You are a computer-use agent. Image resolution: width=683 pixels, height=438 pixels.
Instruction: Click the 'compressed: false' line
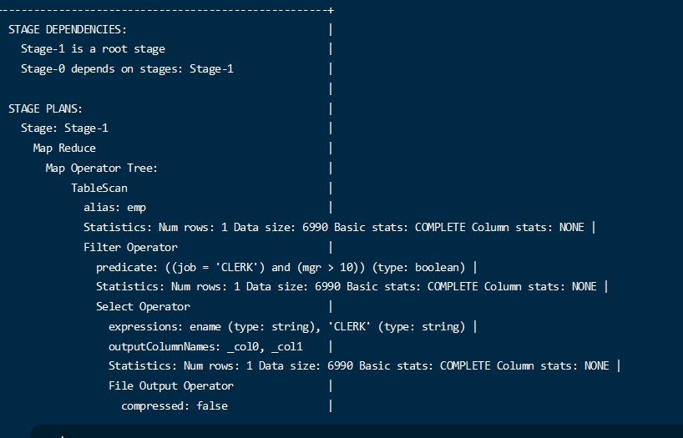[175, 406]
